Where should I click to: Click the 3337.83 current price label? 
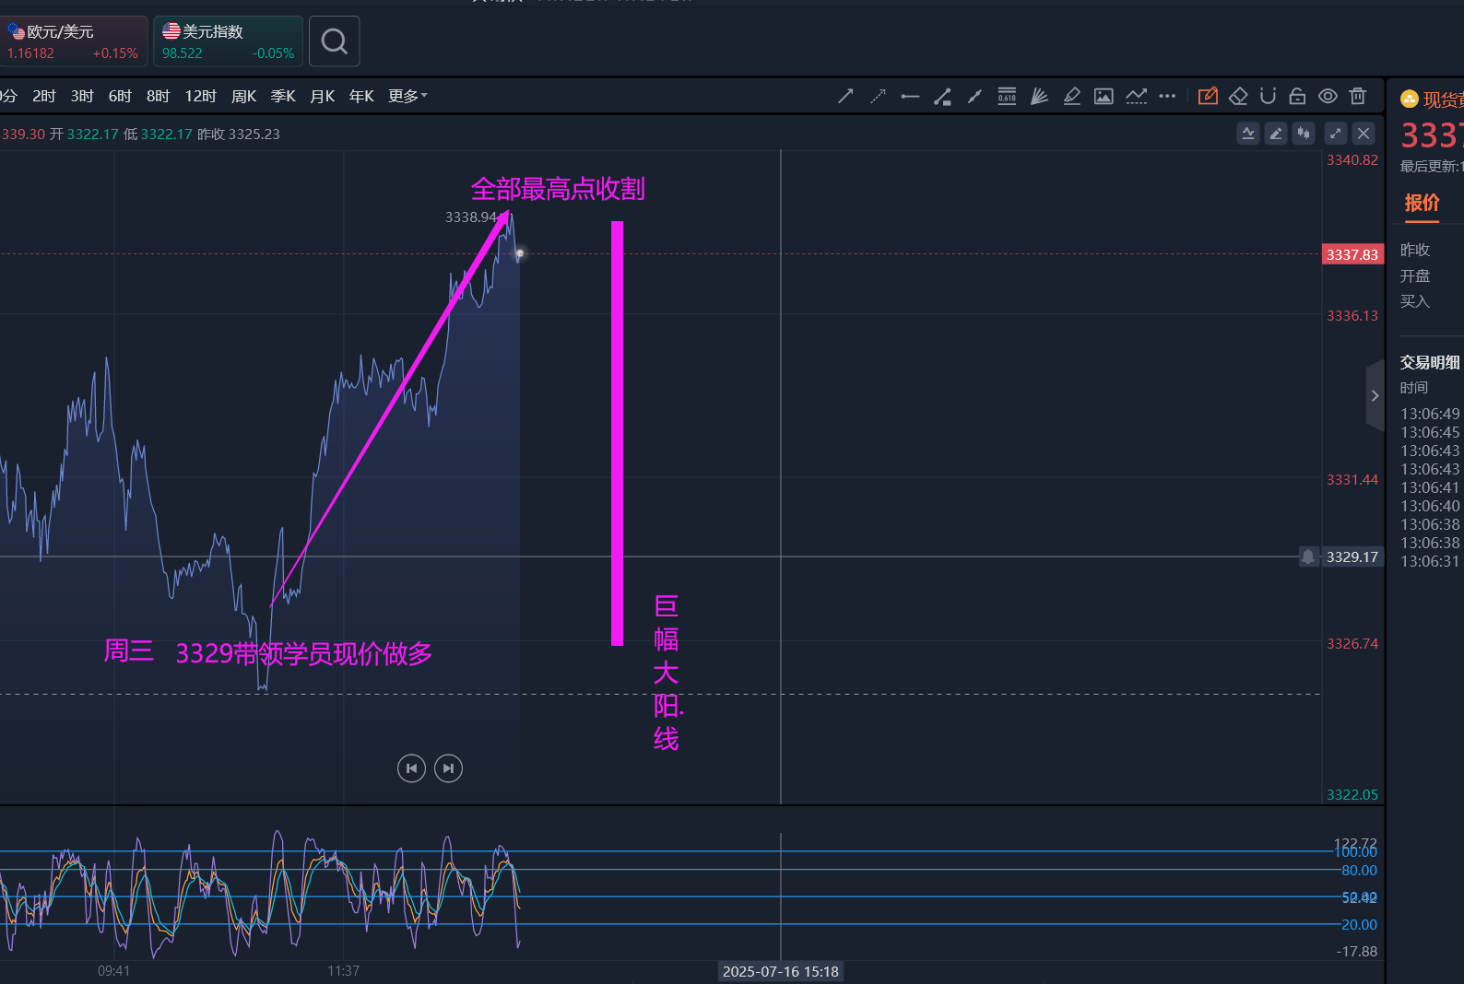pyautogui.click(x=1352, y=254)
